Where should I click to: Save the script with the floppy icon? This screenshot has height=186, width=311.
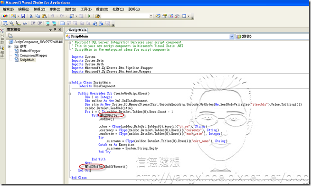click(x=23, y=16)
